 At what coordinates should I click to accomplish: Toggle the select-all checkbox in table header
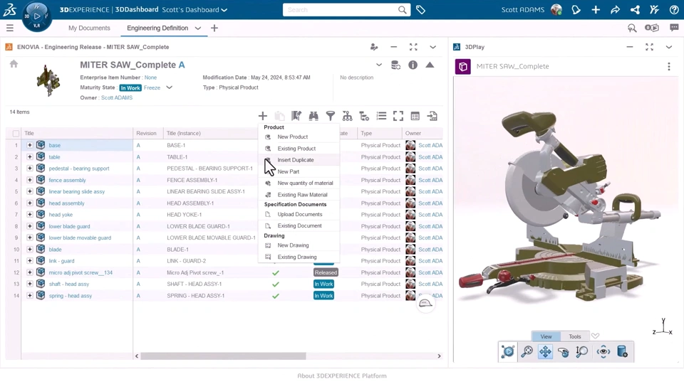(16, 134)
